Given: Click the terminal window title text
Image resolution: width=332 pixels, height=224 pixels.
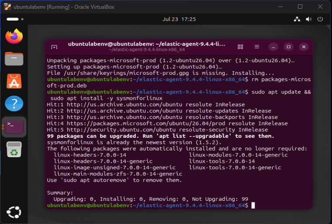Looking at the screenshot, I should pos(146,44).
